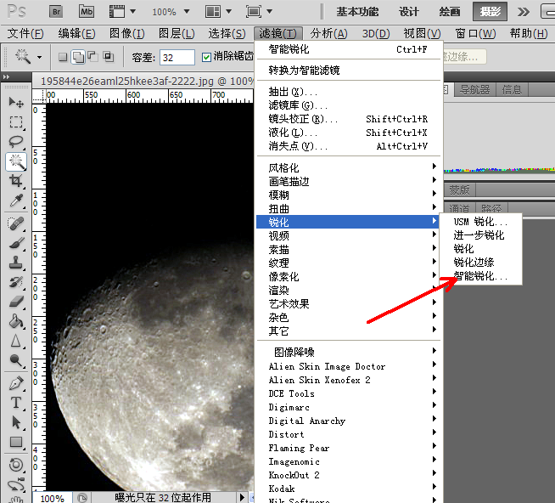Switch to the 基本功能 workspace

357,12
